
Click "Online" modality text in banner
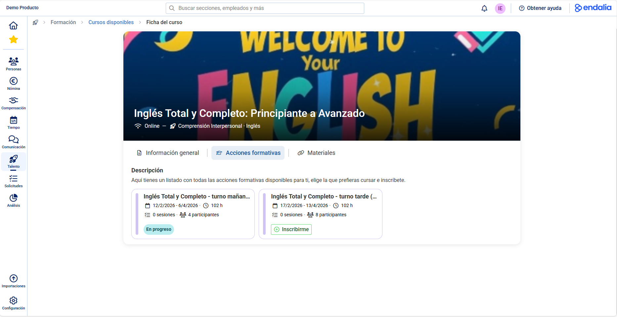click(x=152, y=126)
